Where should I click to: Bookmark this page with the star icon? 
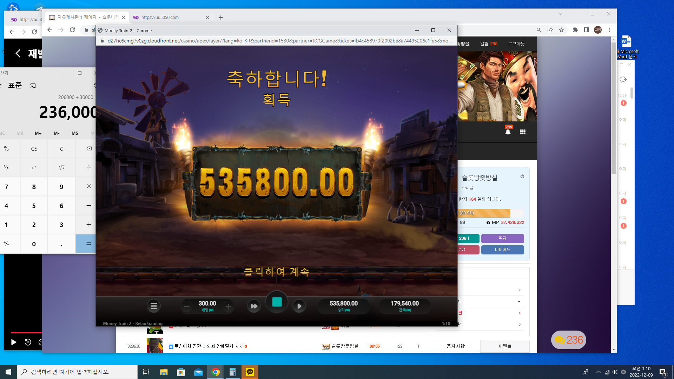tap(561, 30)
